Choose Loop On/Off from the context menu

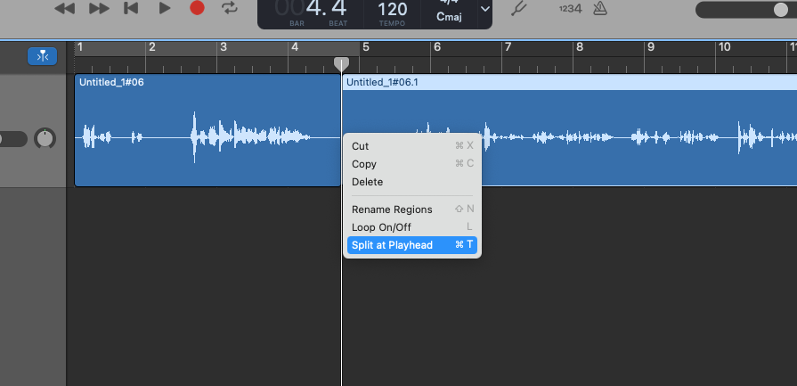coord(411,226)
